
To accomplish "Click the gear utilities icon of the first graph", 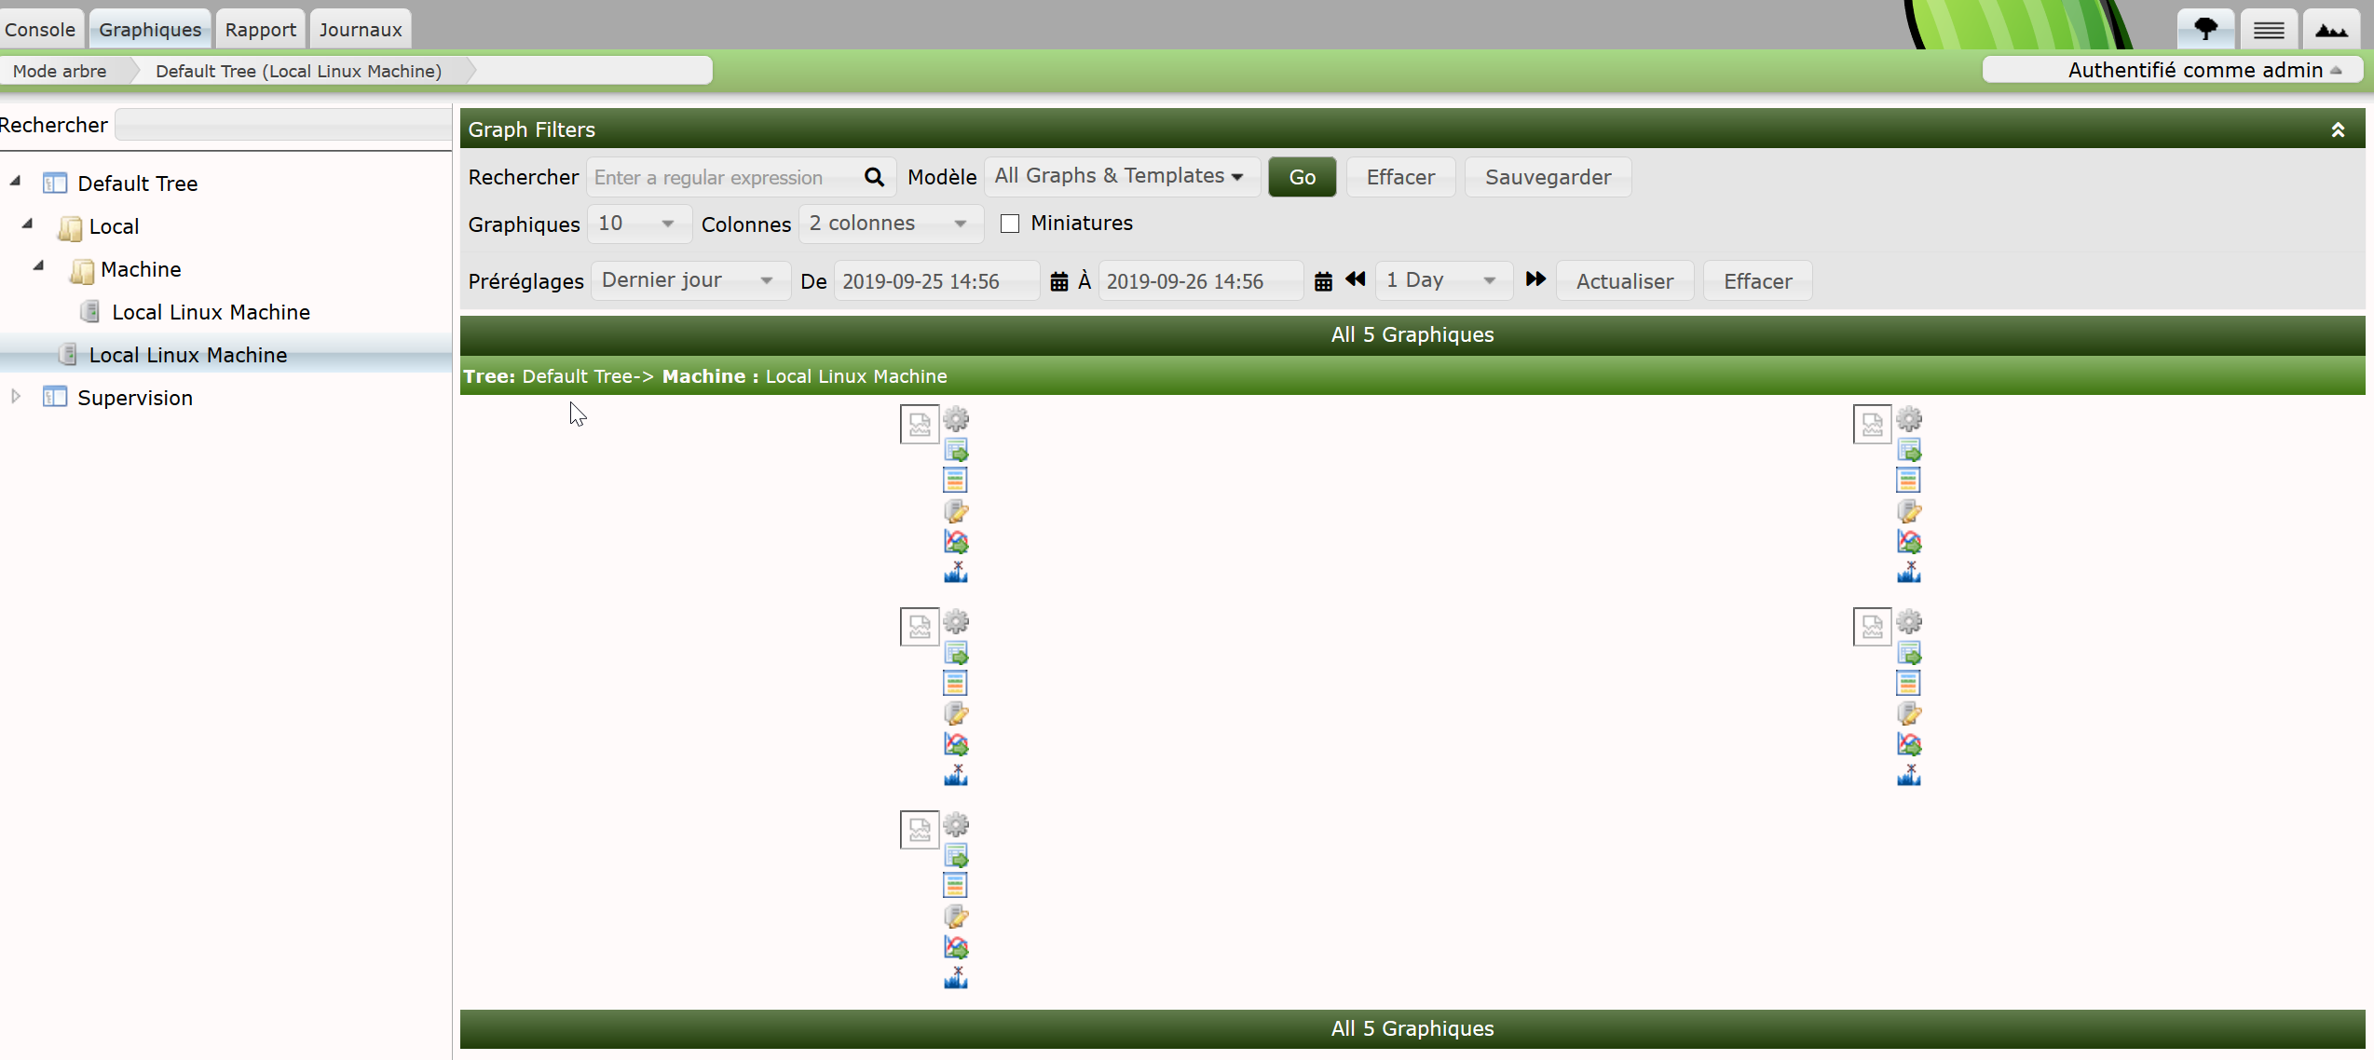I will [x=956, y=419].
